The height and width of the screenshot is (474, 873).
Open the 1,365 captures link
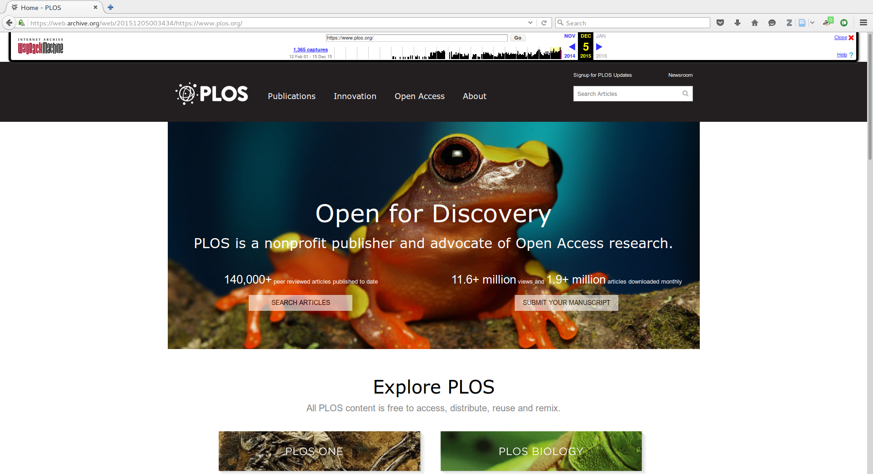coord(311,50)
